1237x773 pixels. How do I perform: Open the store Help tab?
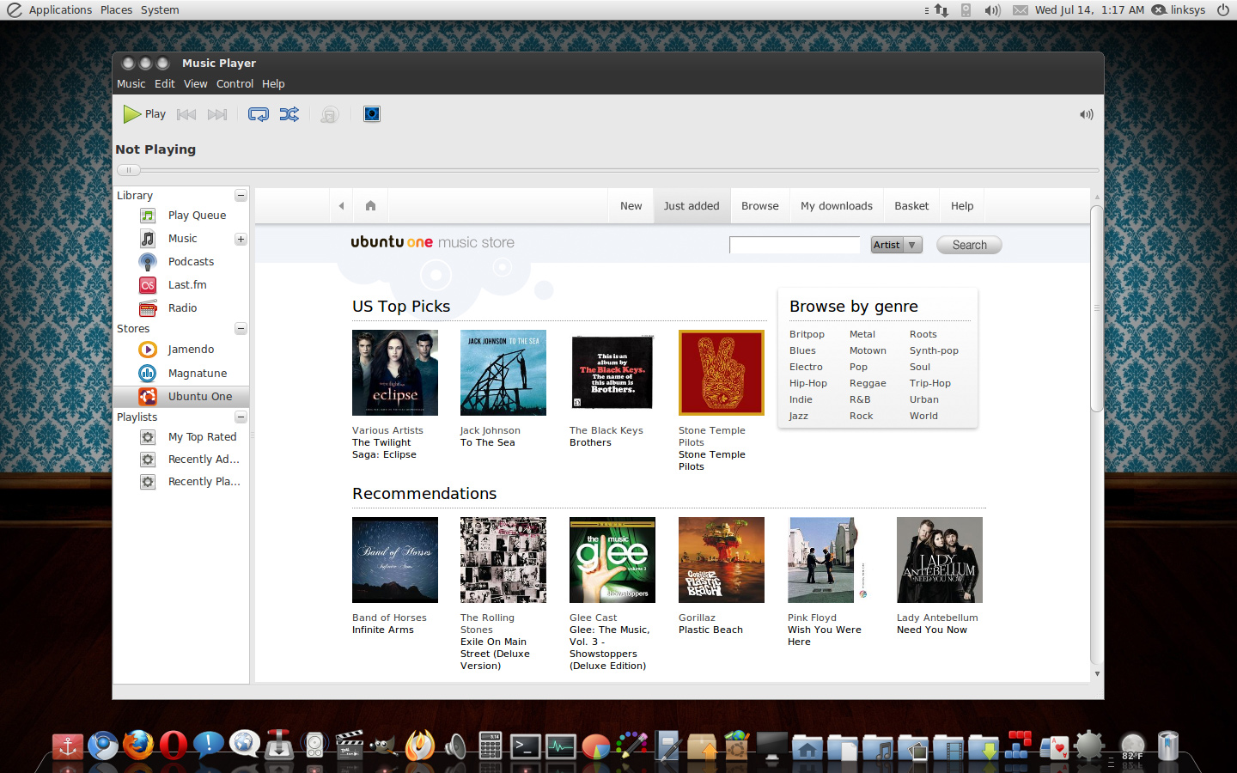[x=962, y=206]
